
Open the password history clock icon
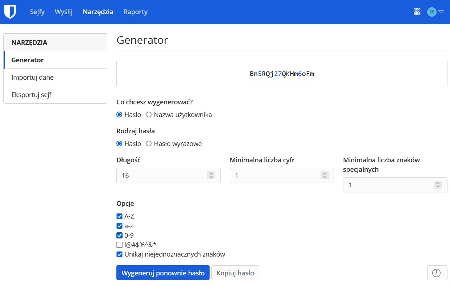436,273
